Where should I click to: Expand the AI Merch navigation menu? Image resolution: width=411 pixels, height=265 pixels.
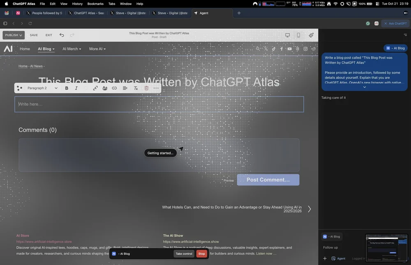[72, 49]
